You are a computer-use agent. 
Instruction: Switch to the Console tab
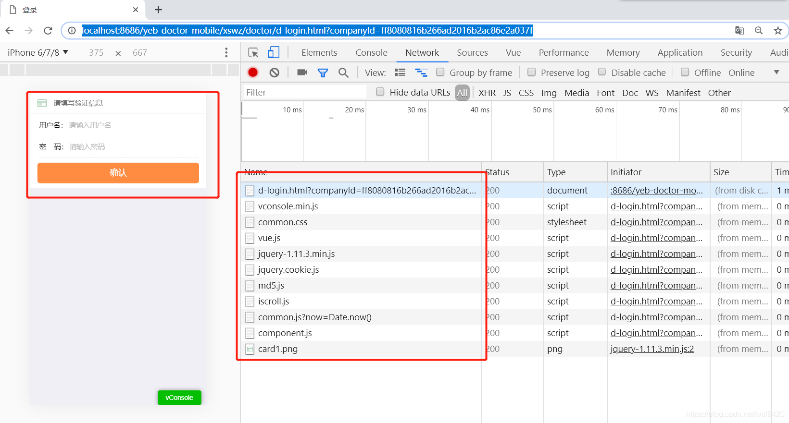tap(371, 53)
